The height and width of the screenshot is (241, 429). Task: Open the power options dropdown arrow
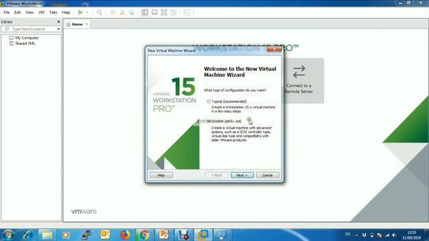pyautogui.click(x=87, y=12)
